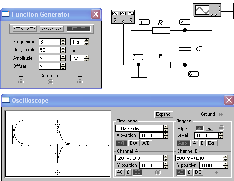
Task: Click the function generator's minus terminal
Action: point(21,82)
